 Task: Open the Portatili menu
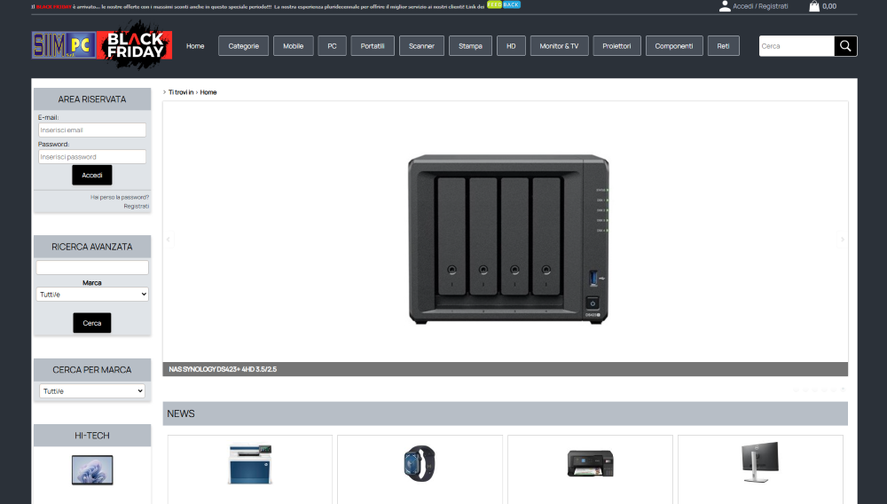pos(373,46)
